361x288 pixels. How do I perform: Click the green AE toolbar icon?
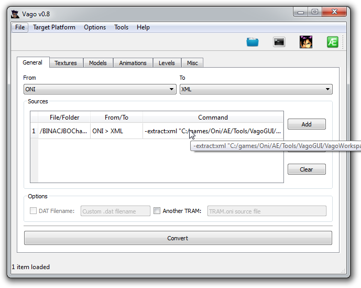[333, 42]
